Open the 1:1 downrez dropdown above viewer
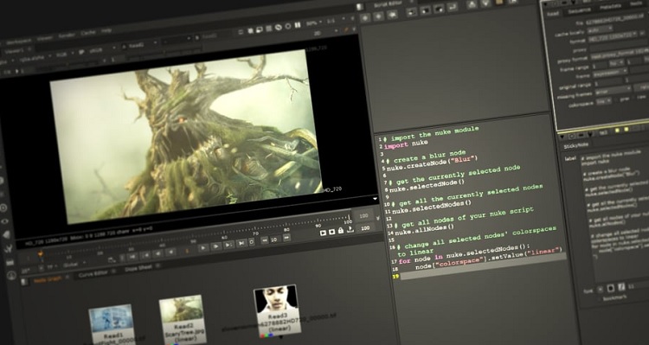The width and height of the screenshot is (649, 345). (x=336, y=20)
